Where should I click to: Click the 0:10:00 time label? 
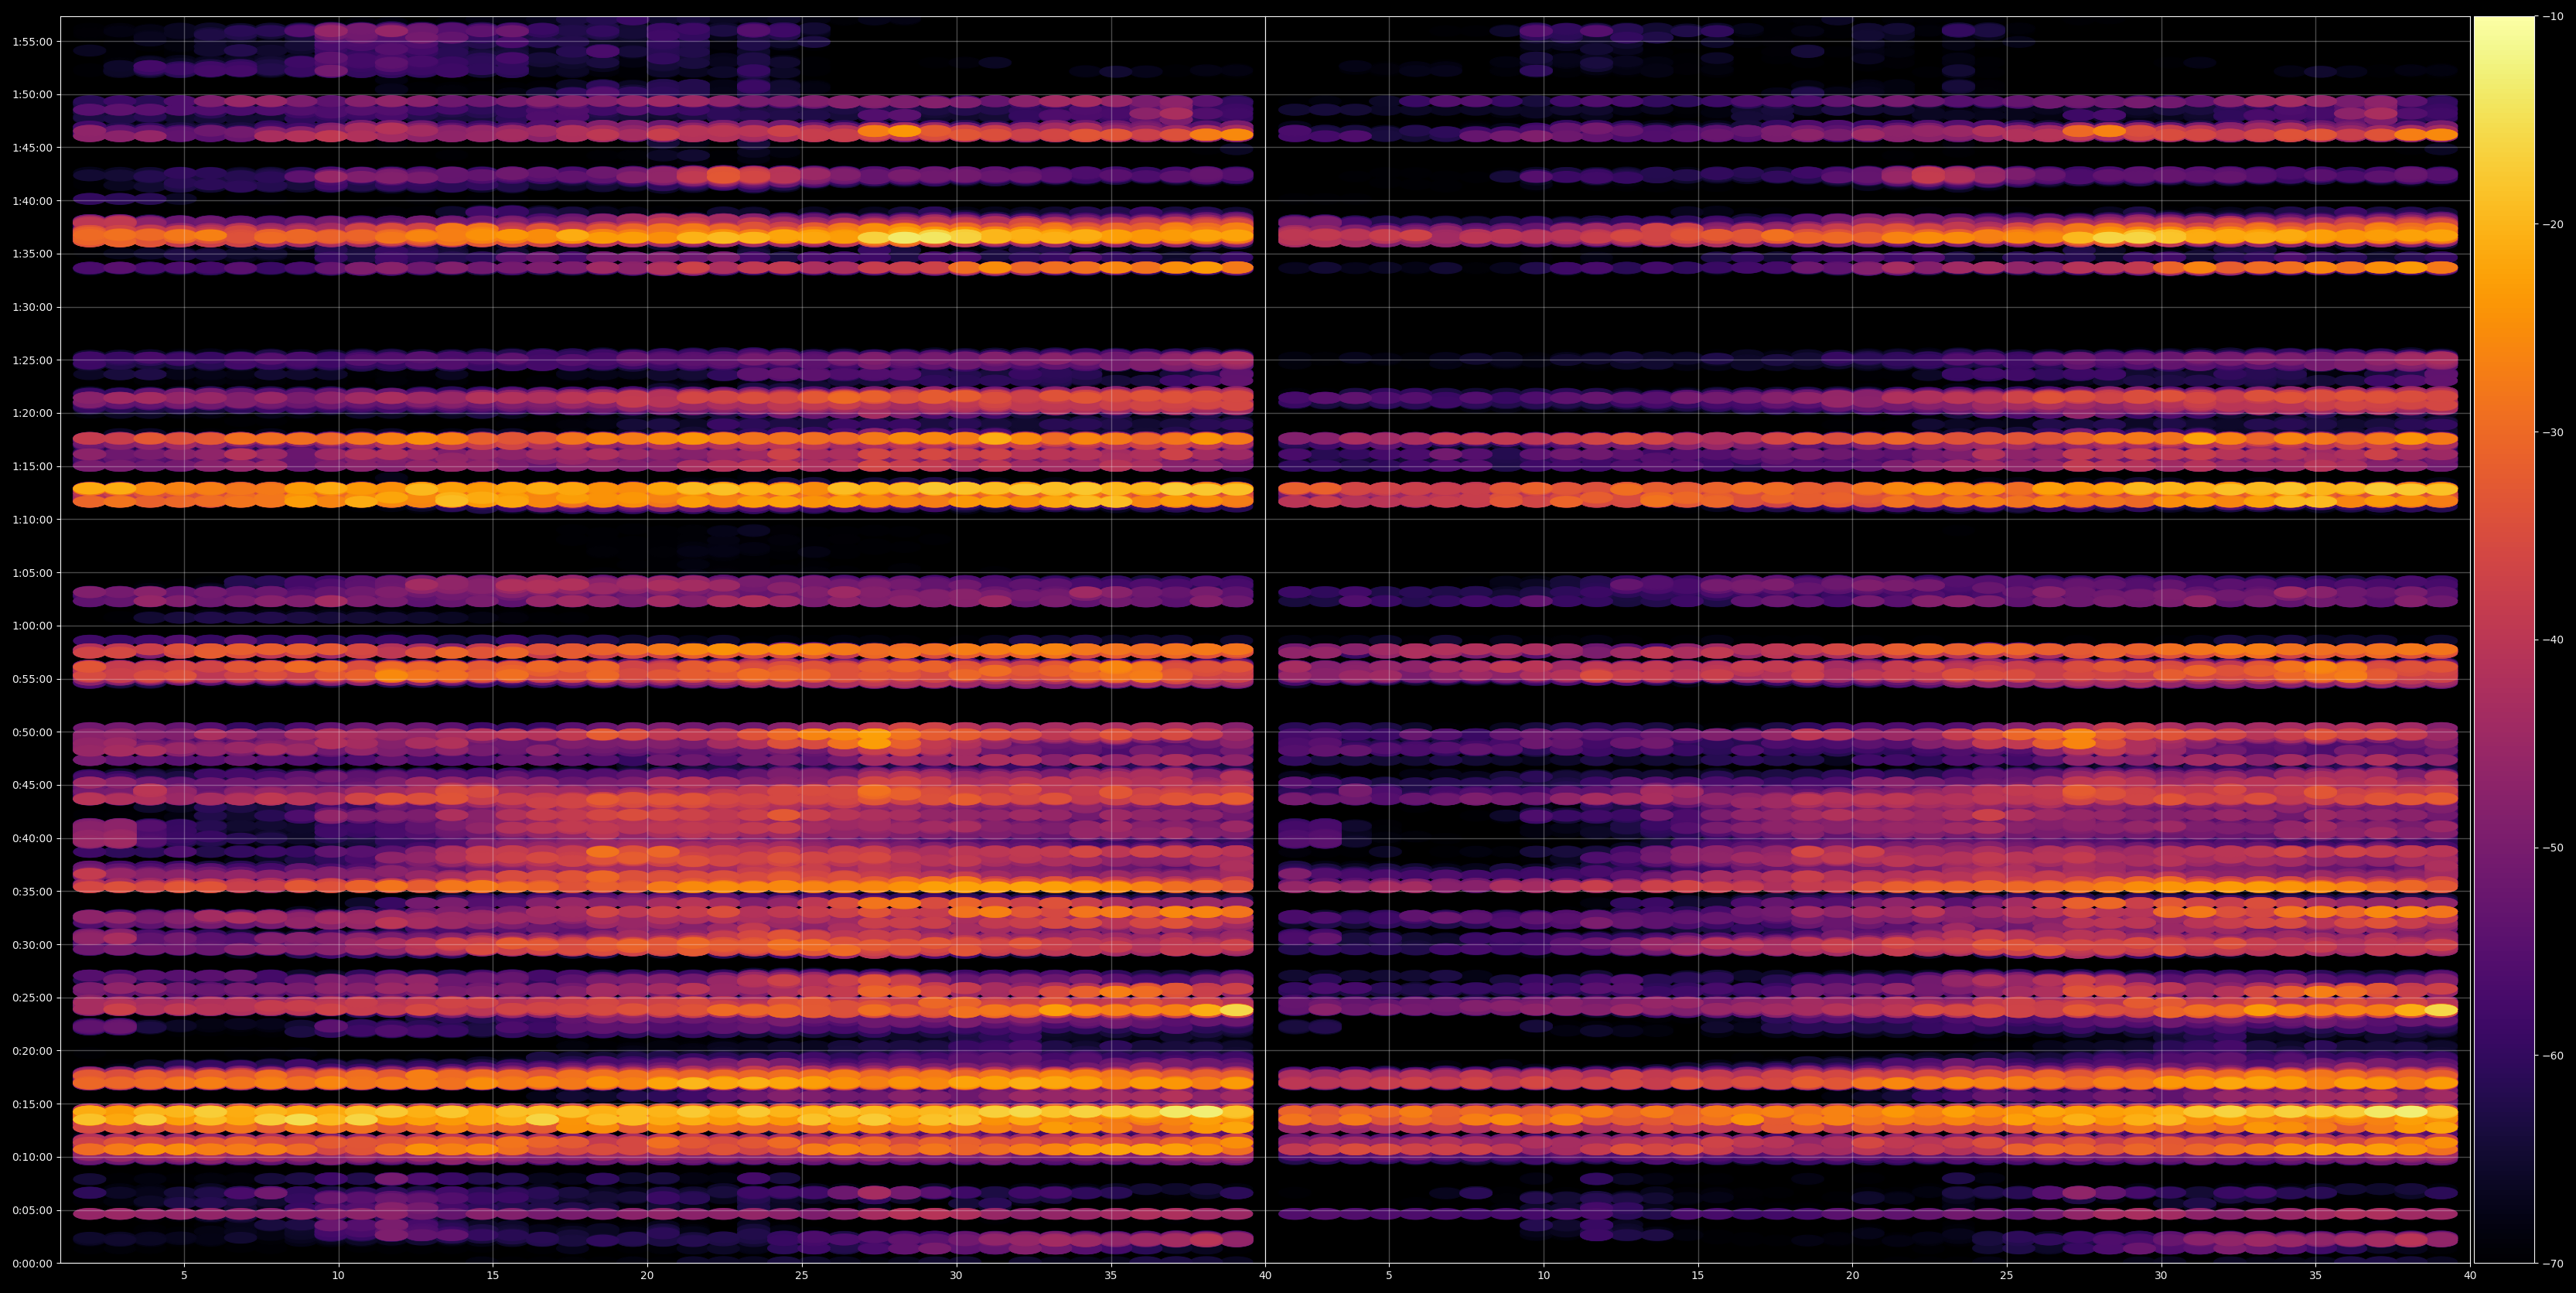tap(32, 1157)
